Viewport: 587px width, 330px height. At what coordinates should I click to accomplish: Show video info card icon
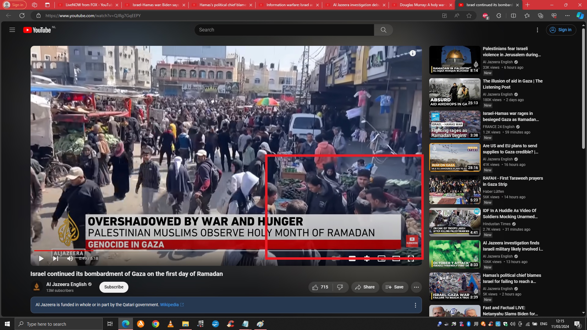coord(412,53)
